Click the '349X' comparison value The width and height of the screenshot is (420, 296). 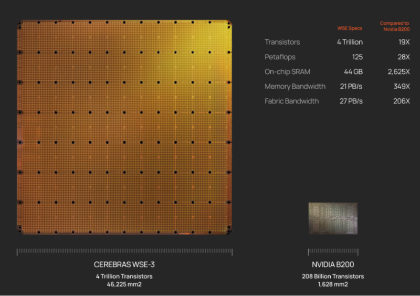pyautogui.click(x=401, y=86)
